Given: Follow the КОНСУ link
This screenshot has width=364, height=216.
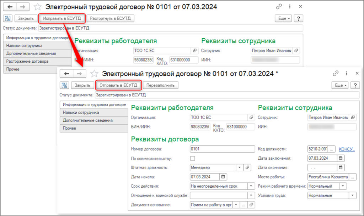Looking at the screenshot, I should click(x=347, y=149).
